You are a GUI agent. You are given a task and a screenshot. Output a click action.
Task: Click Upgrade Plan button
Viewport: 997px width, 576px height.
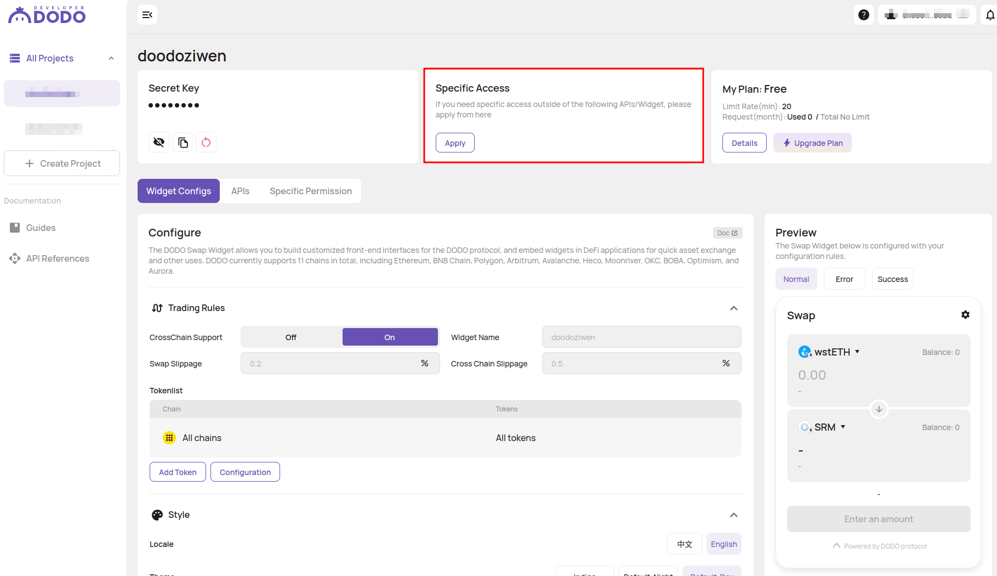[812, 143]
